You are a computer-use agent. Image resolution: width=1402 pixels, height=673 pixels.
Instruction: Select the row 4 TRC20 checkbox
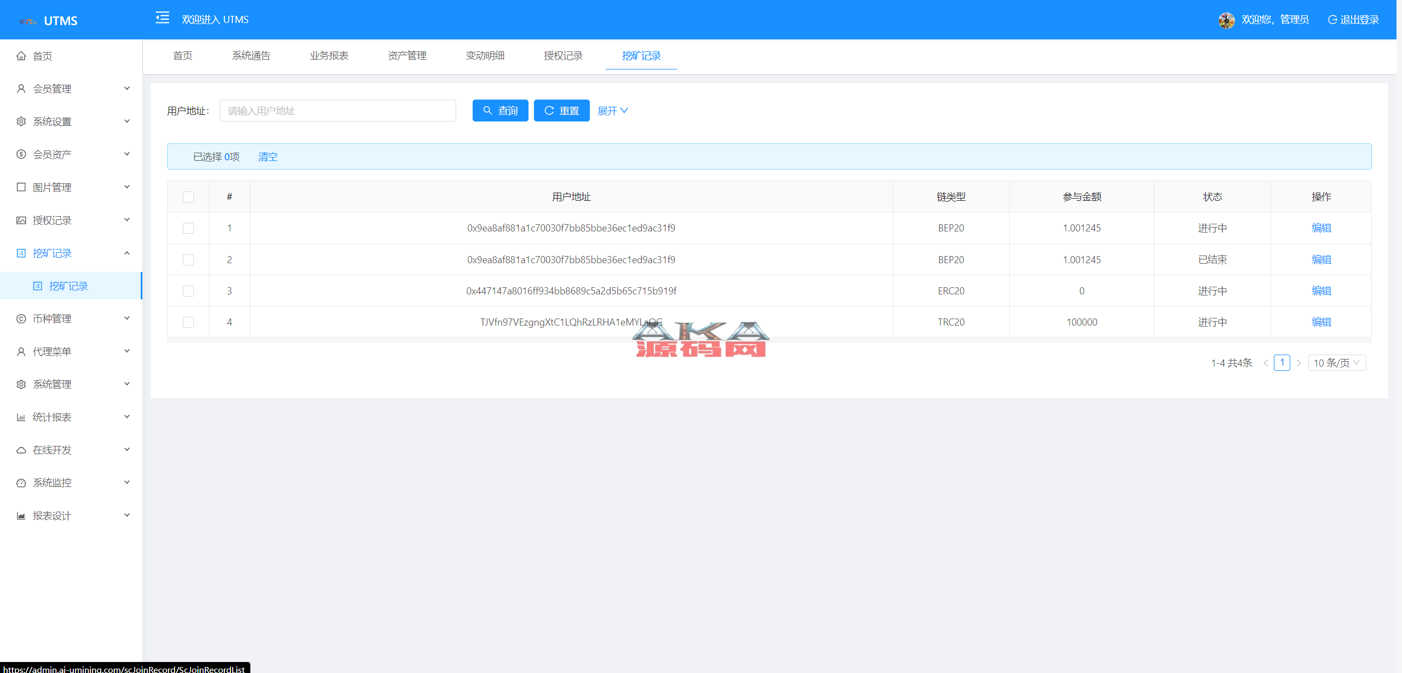tap(188, 322)
